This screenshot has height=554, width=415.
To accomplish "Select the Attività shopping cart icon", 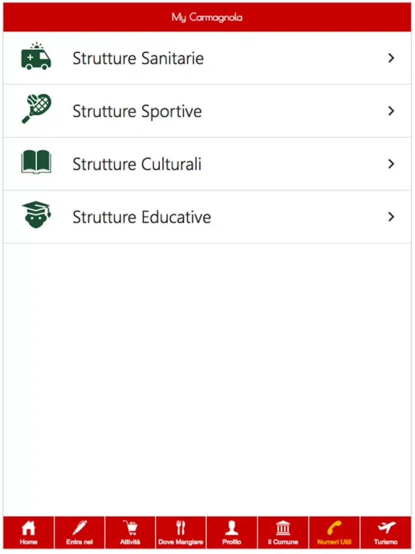I will click(130, 528).
